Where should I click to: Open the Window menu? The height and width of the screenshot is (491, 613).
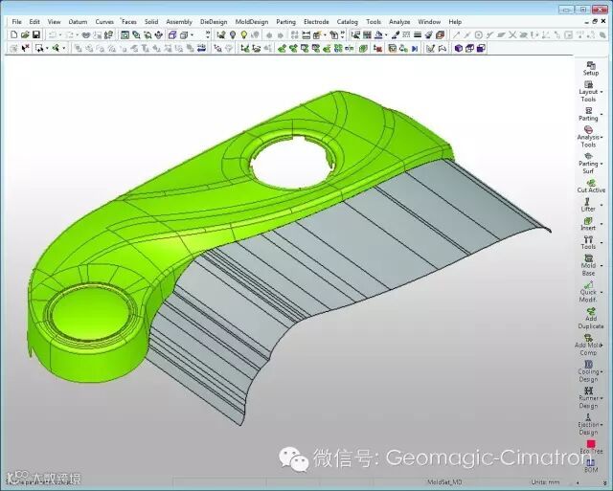pyautogui.click(x=429, y=22)
